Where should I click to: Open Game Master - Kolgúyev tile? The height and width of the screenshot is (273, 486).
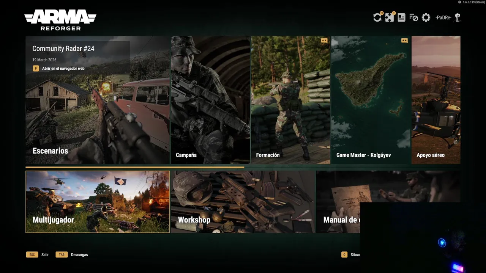click(x=371, y=100)
